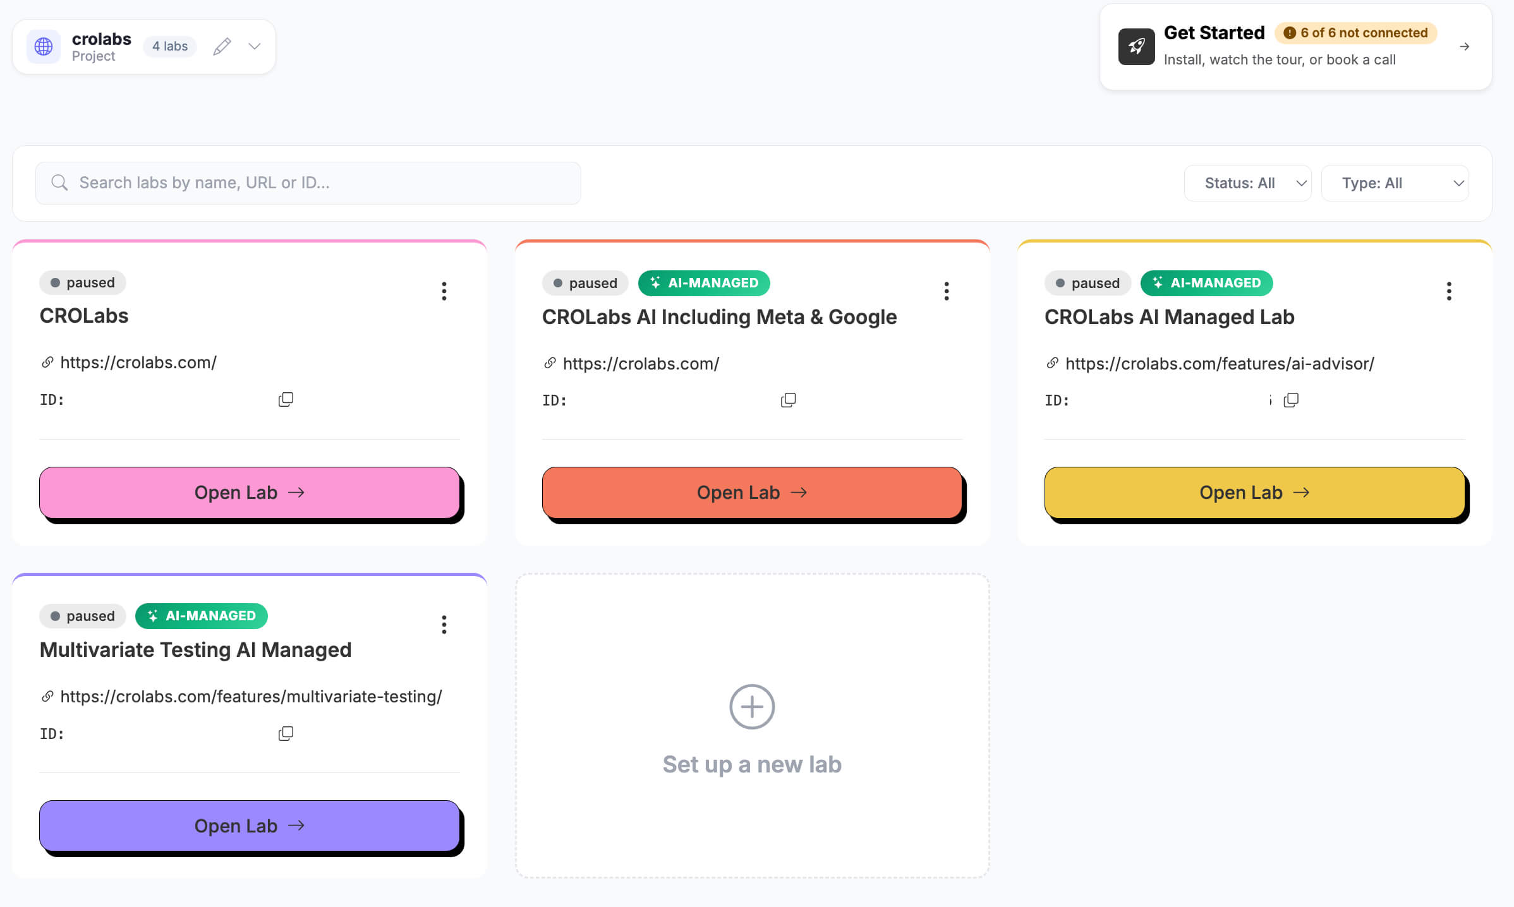Click pink Open Lab button for CROLabs
The height and width of the screenshot is (907, 1514).
250,493
